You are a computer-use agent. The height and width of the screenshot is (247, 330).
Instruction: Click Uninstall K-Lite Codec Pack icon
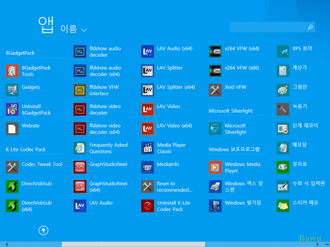pos(147,206)
